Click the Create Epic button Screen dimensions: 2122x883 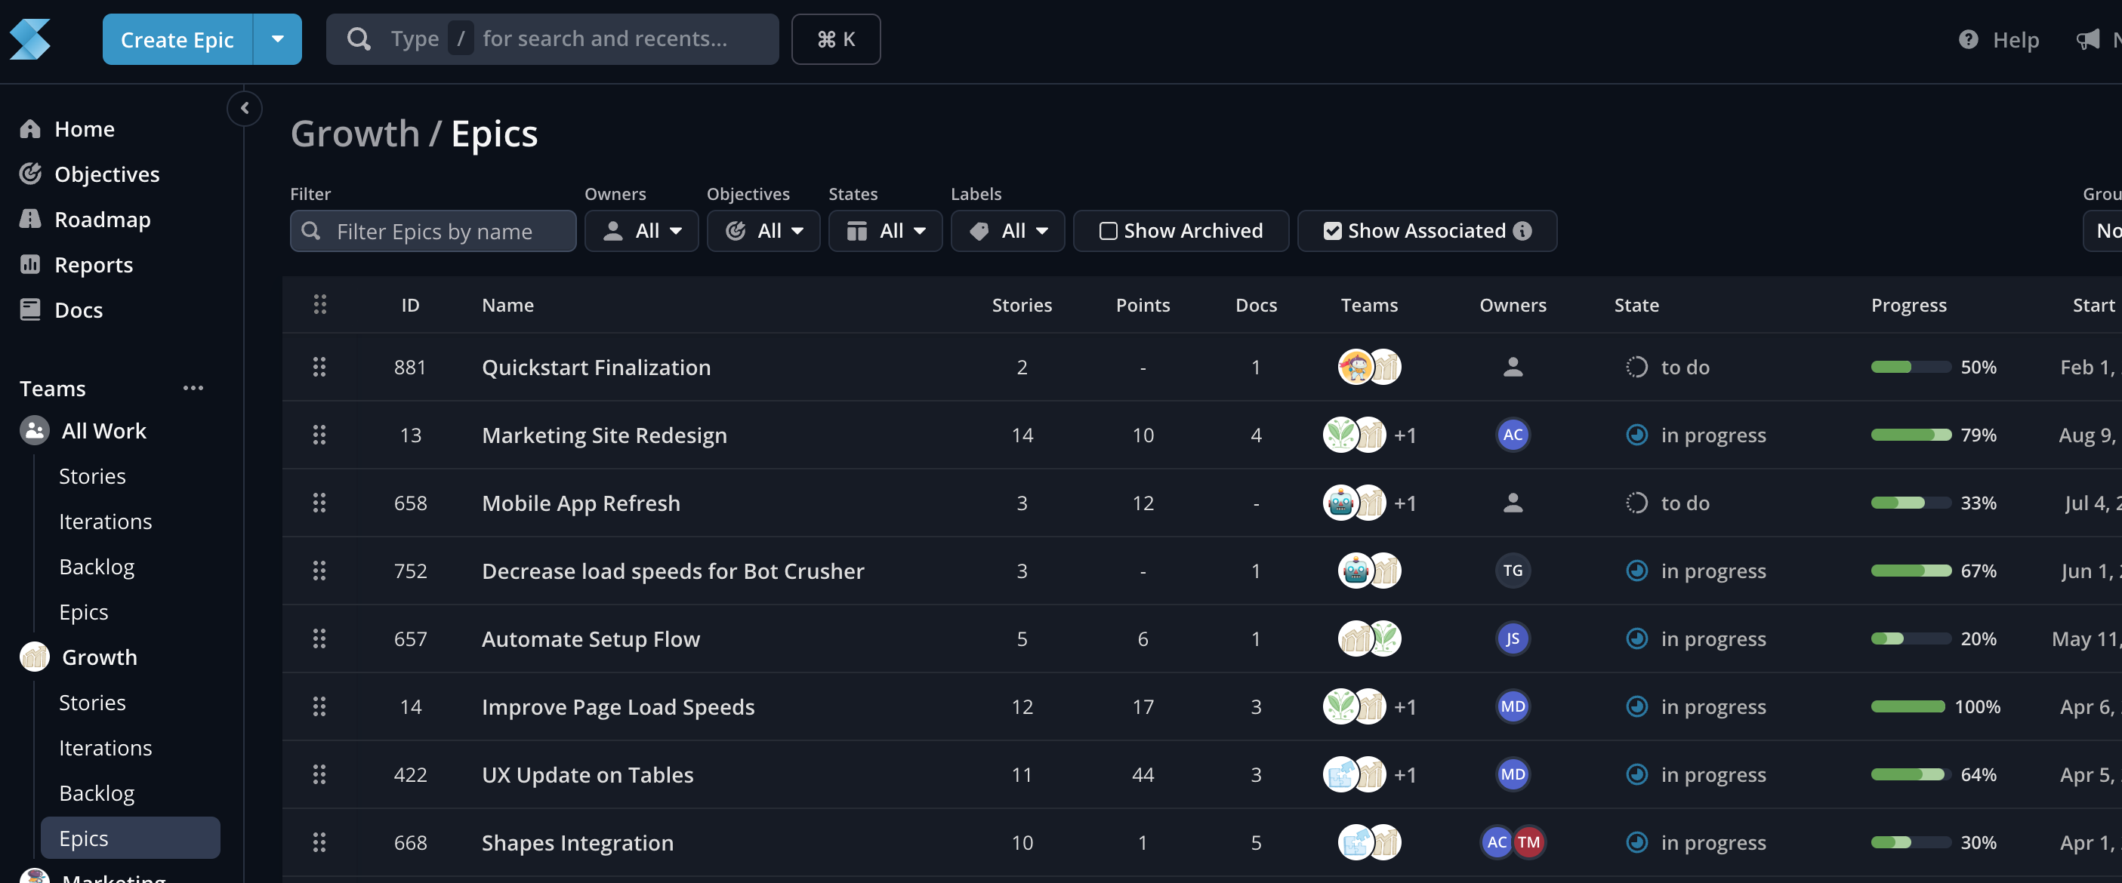176,38
